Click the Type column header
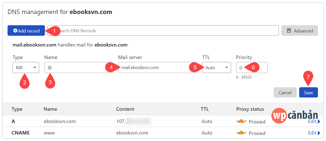Image resolution: width=326 pixels, height=141 pixels. pyautogui.click(x=17, y=109)
